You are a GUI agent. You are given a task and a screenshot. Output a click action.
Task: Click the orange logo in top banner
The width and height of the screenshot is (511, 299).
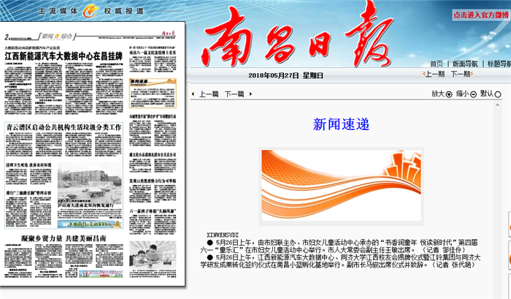coord(90,10)
